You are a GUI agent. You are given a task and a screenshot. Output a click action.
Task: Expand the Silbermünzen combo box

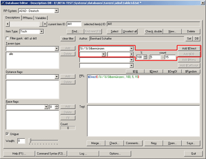pyautogui.click(x=131, y=49)
